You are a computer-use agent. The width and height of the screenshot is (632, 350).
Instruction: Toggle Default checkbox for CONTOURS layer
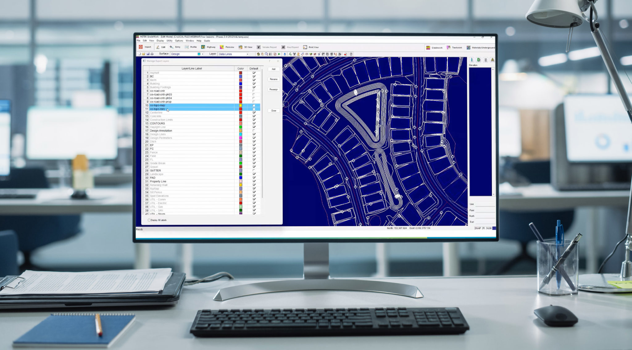coord(254,124)
